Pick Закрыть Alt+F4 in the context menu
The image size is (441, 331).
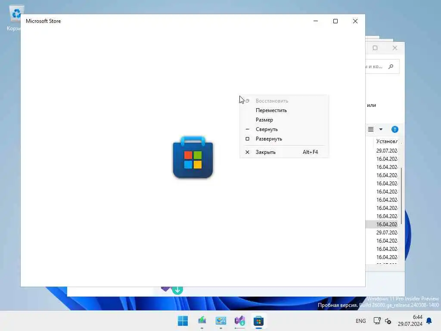[x=284, y=152]
